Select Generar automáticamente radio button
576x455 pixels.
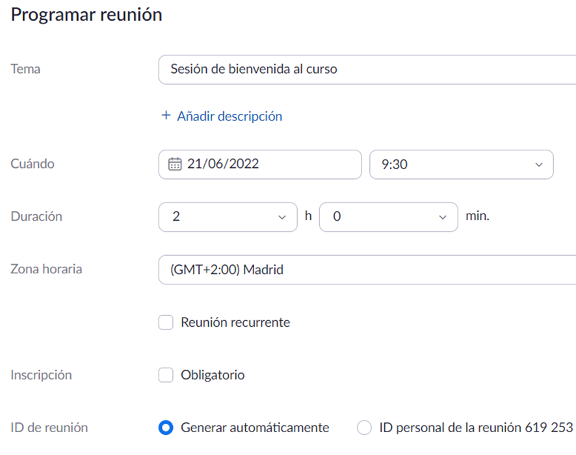point(166,428)
